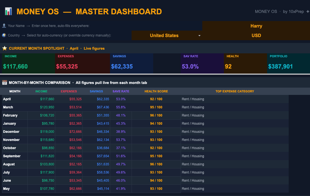Select the United States country cell
This screenshot has width=310, height=196.
pos(167,35)
